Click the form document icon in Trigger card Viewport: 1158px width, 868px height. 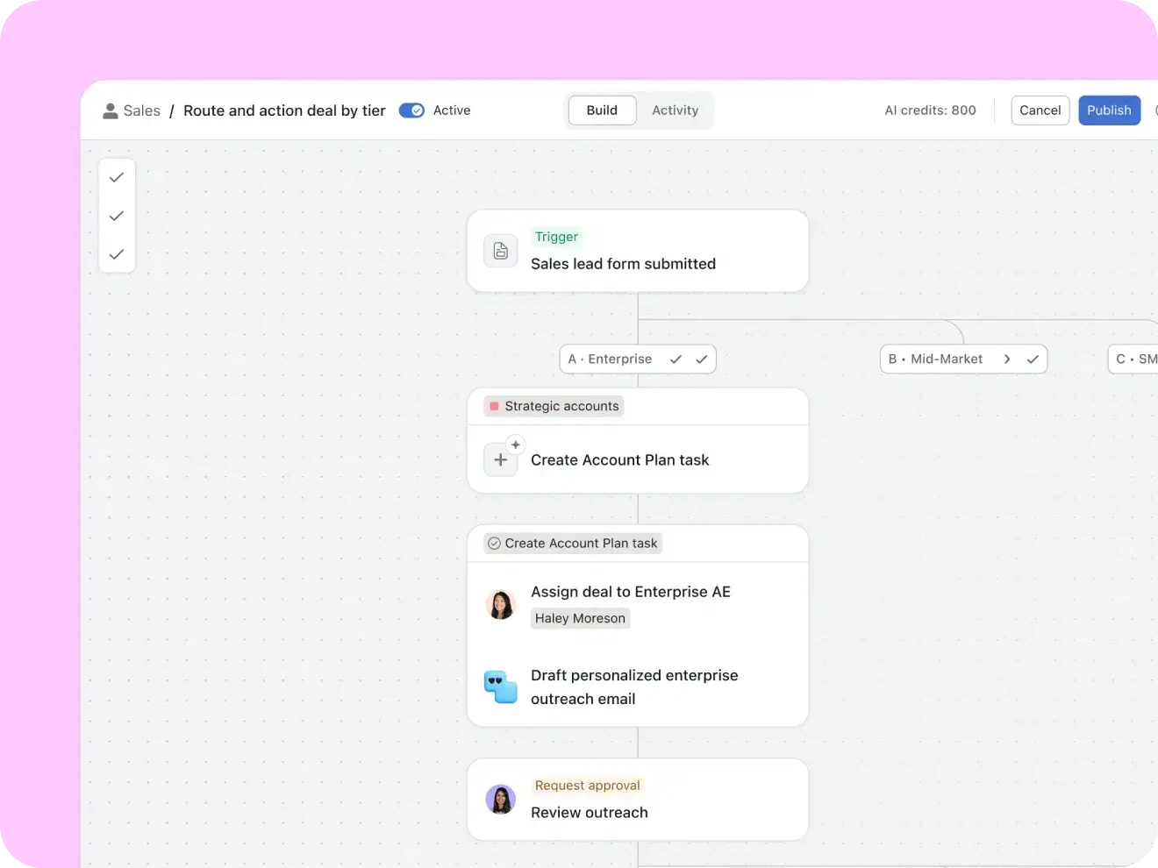pos(501,251)
